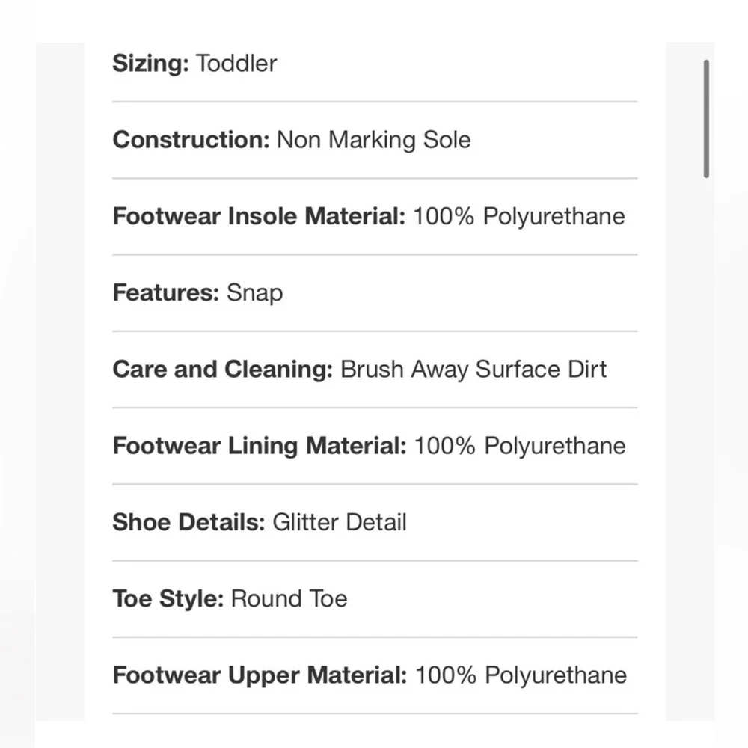Click the Toe Style label

(168, 598)
